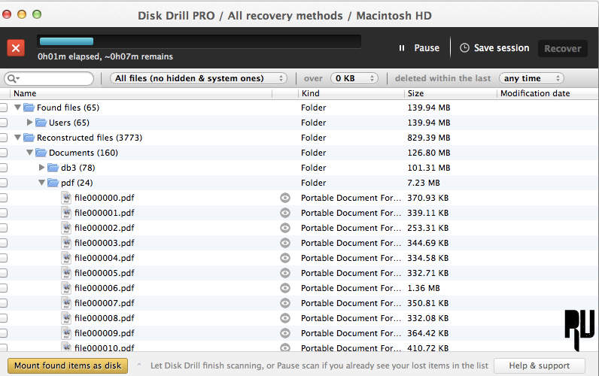
Task: Open the 'any time' deletion filter dropdown
Action: 531,78
